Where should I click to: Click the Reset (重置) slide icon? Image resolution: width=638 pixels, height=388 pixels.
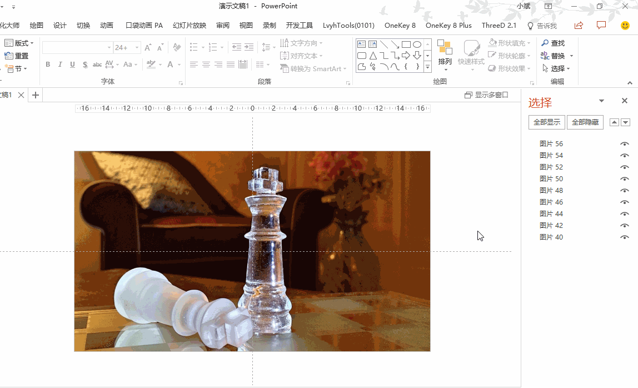(9, 56)
